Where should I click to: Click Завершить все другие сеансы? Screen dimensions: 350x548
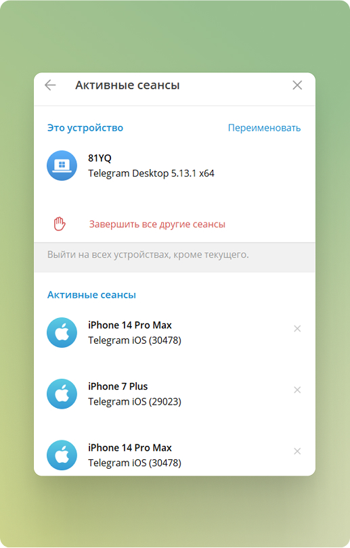(x=157, y=224)
